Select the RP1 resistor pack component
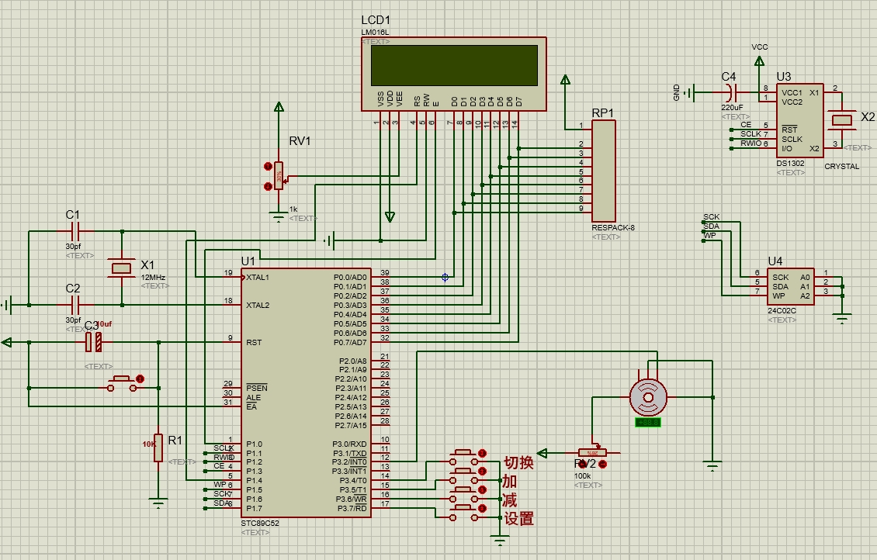This screenshot has width=877, height=560. 604,171
